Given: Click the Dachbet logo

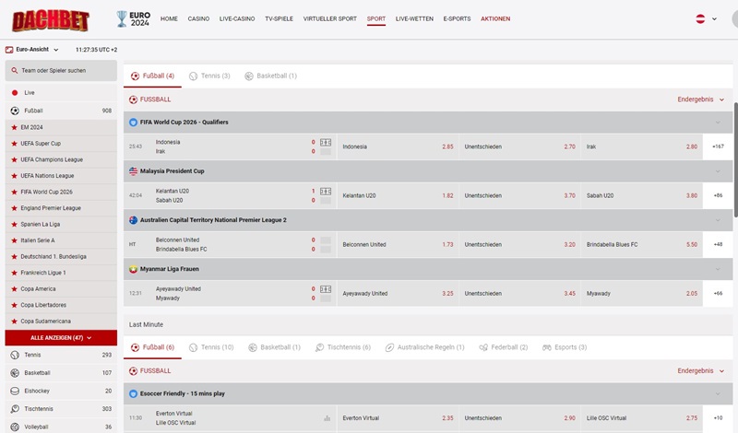Looking at the screenshot, I should pos(51,20).
